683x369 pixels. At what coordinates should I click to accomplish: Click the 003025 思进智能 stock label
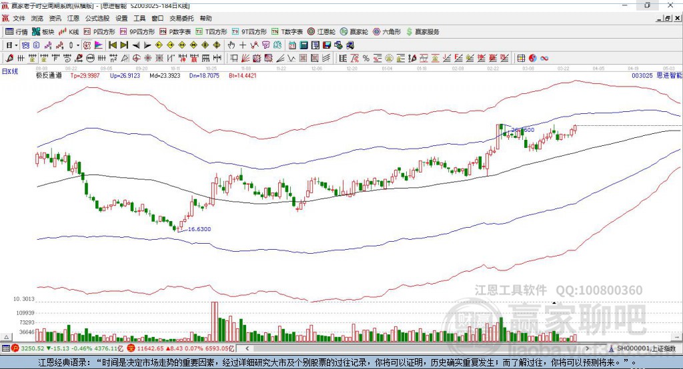coord(657,75)
